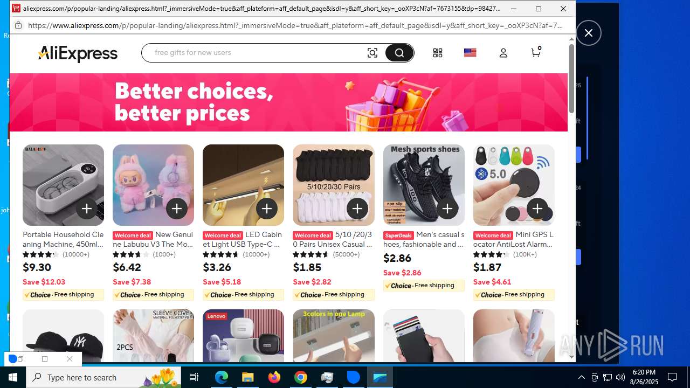
Task: Open the US flag country selector
Action: 470,53
